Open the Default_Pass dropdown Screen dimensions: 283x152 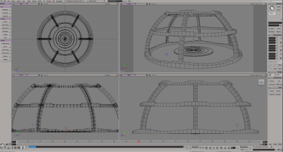(x=96, y=1)
